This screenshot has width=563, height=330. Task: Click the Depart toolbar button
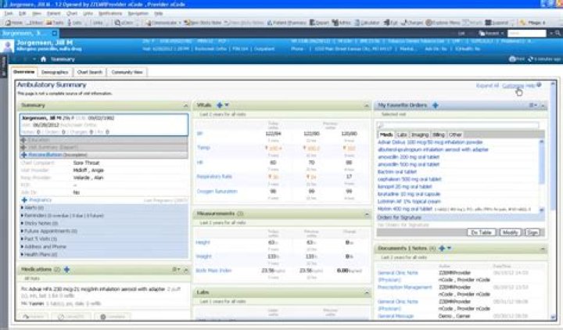point(319,23)
